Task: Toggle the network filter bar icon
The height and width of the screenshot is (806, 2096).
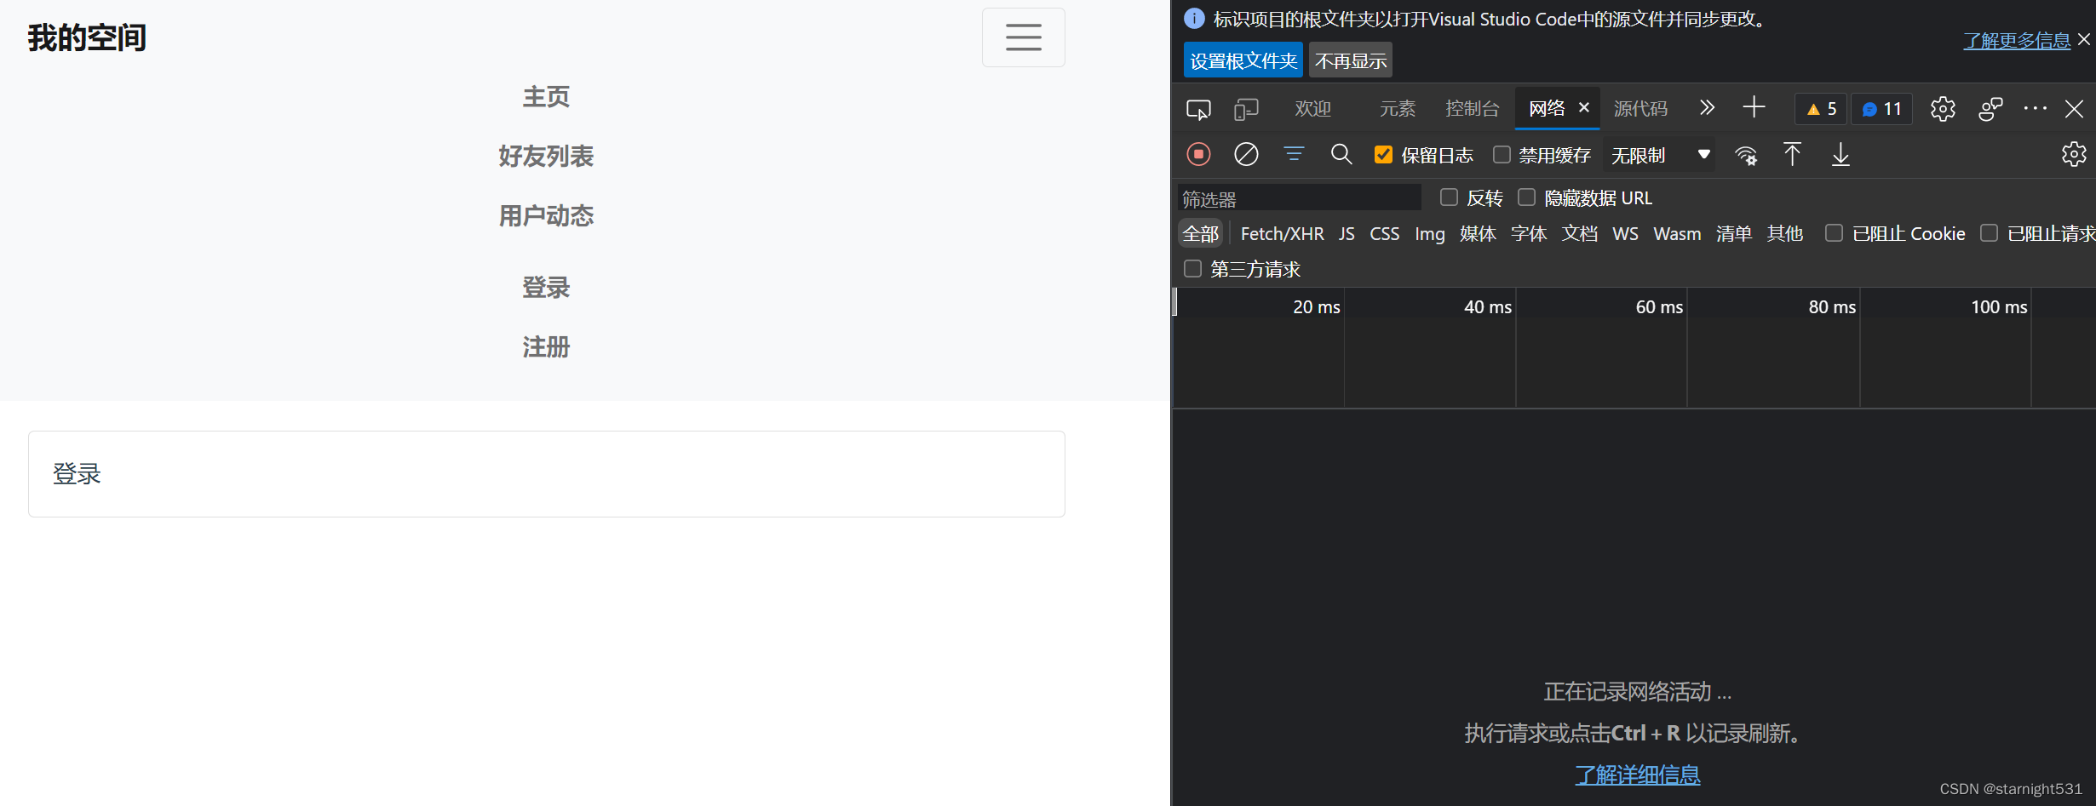Action: coord(1294,154)
